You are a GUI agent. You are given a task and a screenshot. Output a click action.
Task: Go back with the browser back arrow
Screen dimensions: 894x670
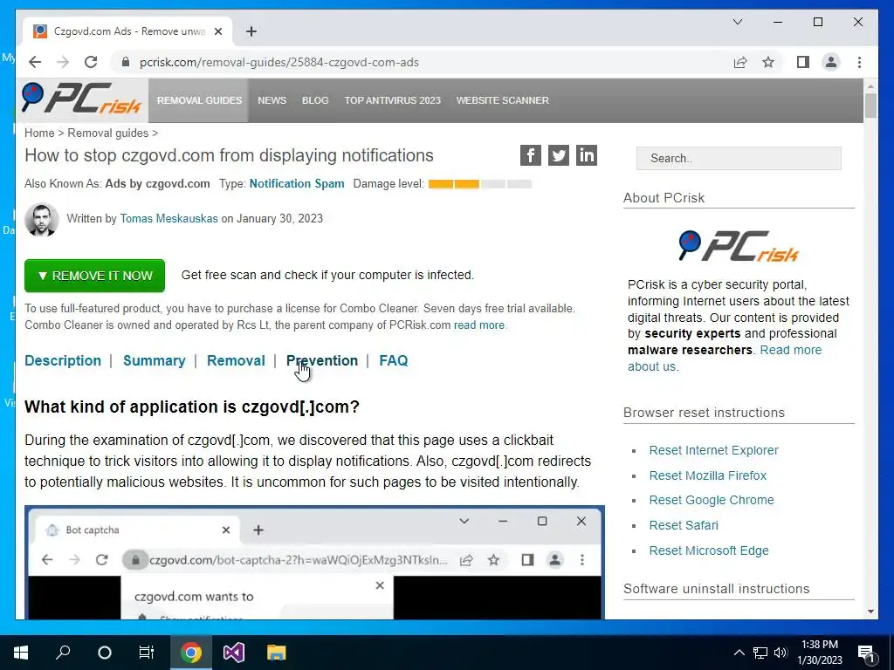click(x=35, y=62)
